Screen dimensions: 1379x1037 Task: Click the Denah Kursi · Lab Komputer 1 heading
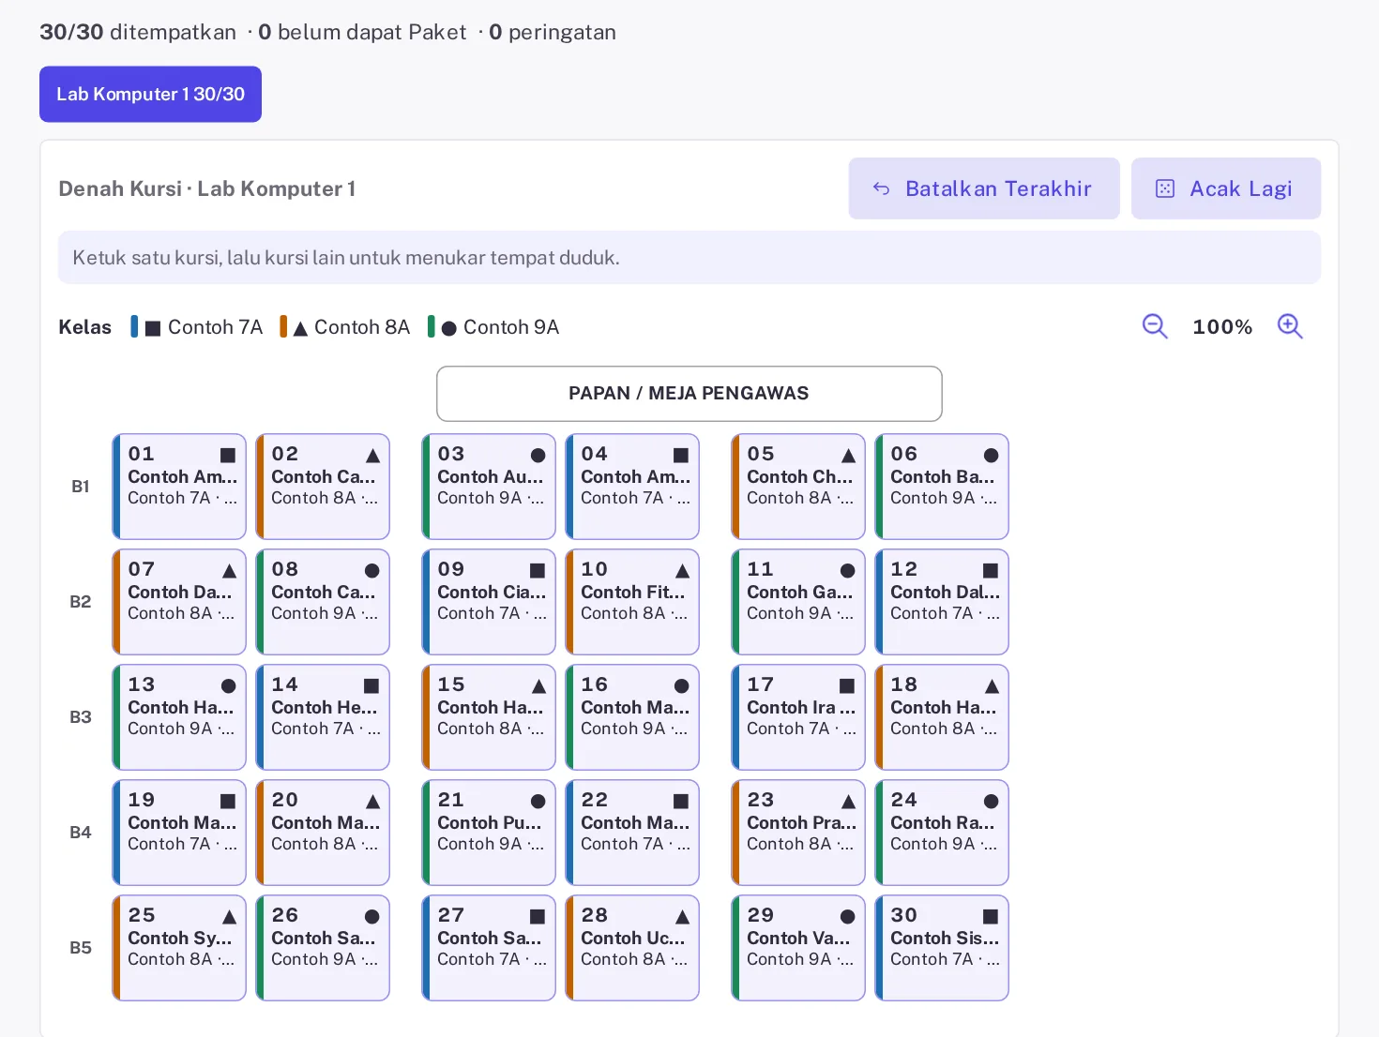pos(207,188)
